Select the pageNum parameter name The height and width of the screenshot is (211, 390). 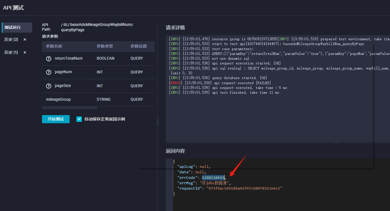pos(63,72)
